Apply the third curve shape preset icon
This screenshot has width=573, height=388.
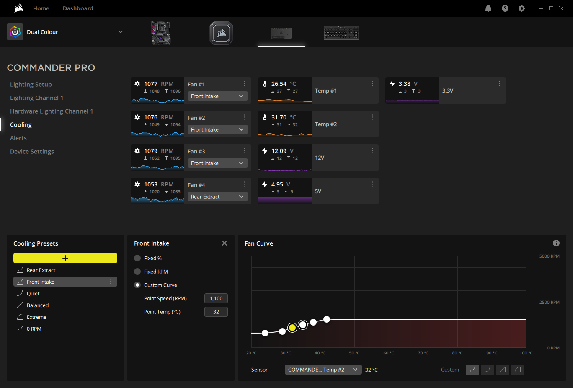[x=503, y=370]
